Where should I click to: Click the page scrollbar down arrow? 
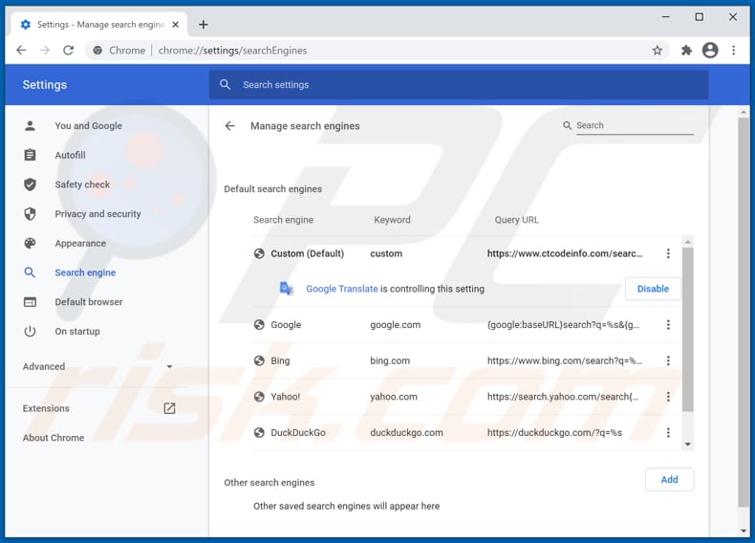point(744,531)
